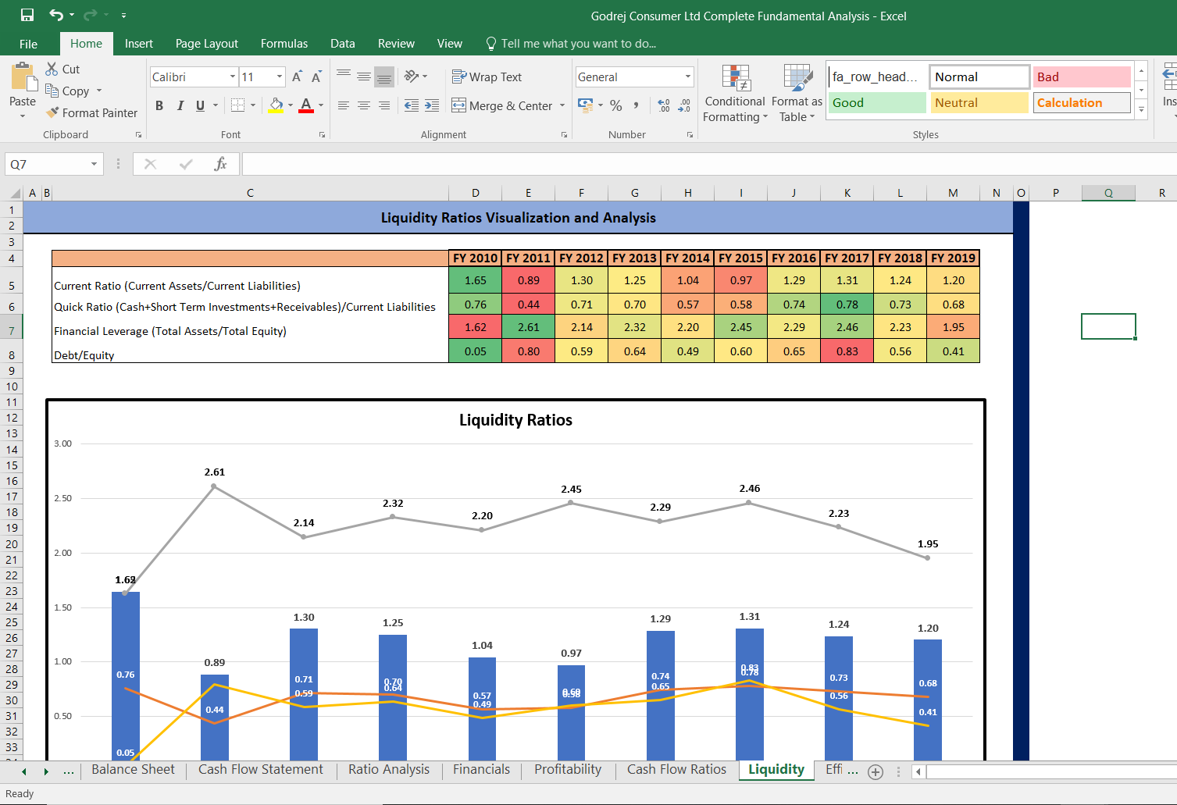Toggle Center alignment

point(364,105)
